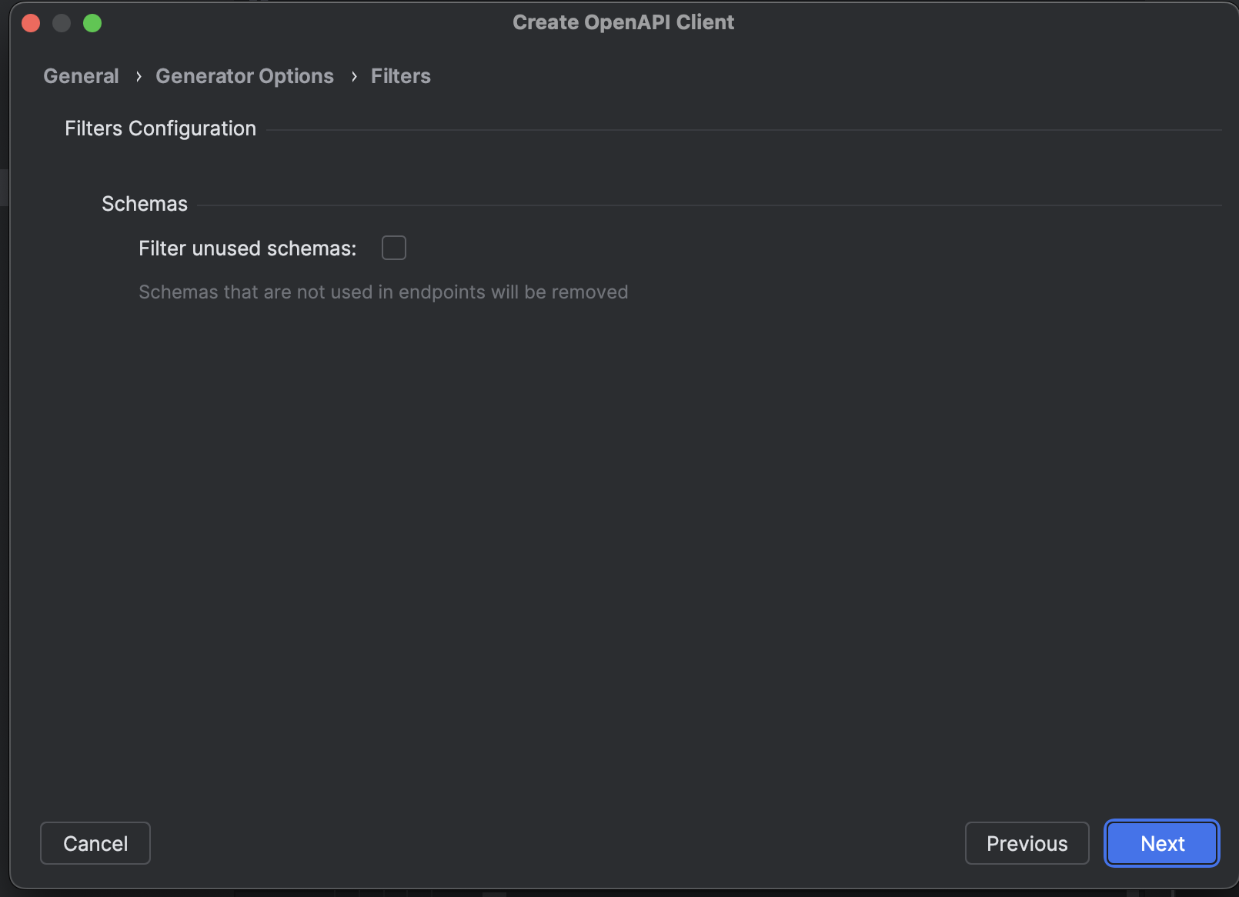Enable the Filter unused schemas checkbox
The width and height of the screenshot is (1239, 897).
pyautogui.click(x=394, y=248)
